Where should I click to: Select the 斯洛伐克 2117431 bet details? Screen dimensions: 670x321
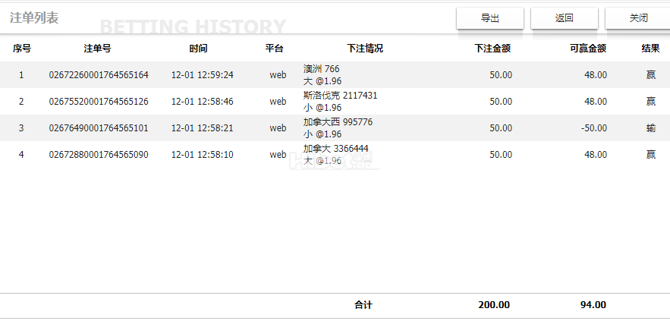pos(340,96)
